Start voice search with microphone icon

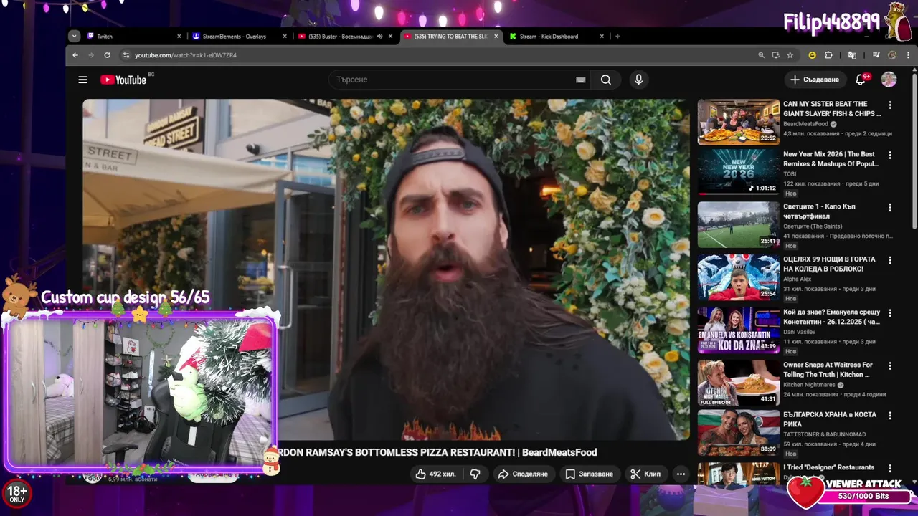point(638,80)
